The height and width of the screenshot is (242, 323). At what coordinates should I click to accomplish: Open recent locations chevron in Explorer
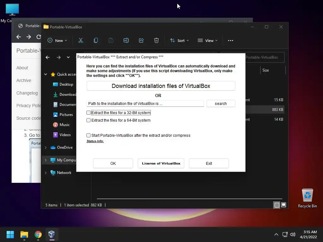tap(68, 57)
